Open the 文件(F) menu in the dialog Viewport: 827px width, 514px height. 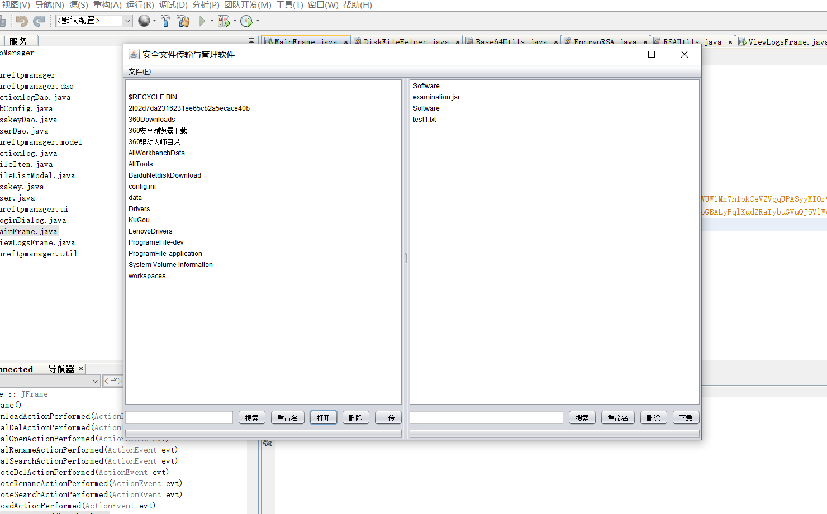[140, 72]
